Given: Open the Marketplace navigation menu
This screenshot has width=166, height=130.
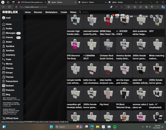Looking at the screenshot, I should coord(51,12).
